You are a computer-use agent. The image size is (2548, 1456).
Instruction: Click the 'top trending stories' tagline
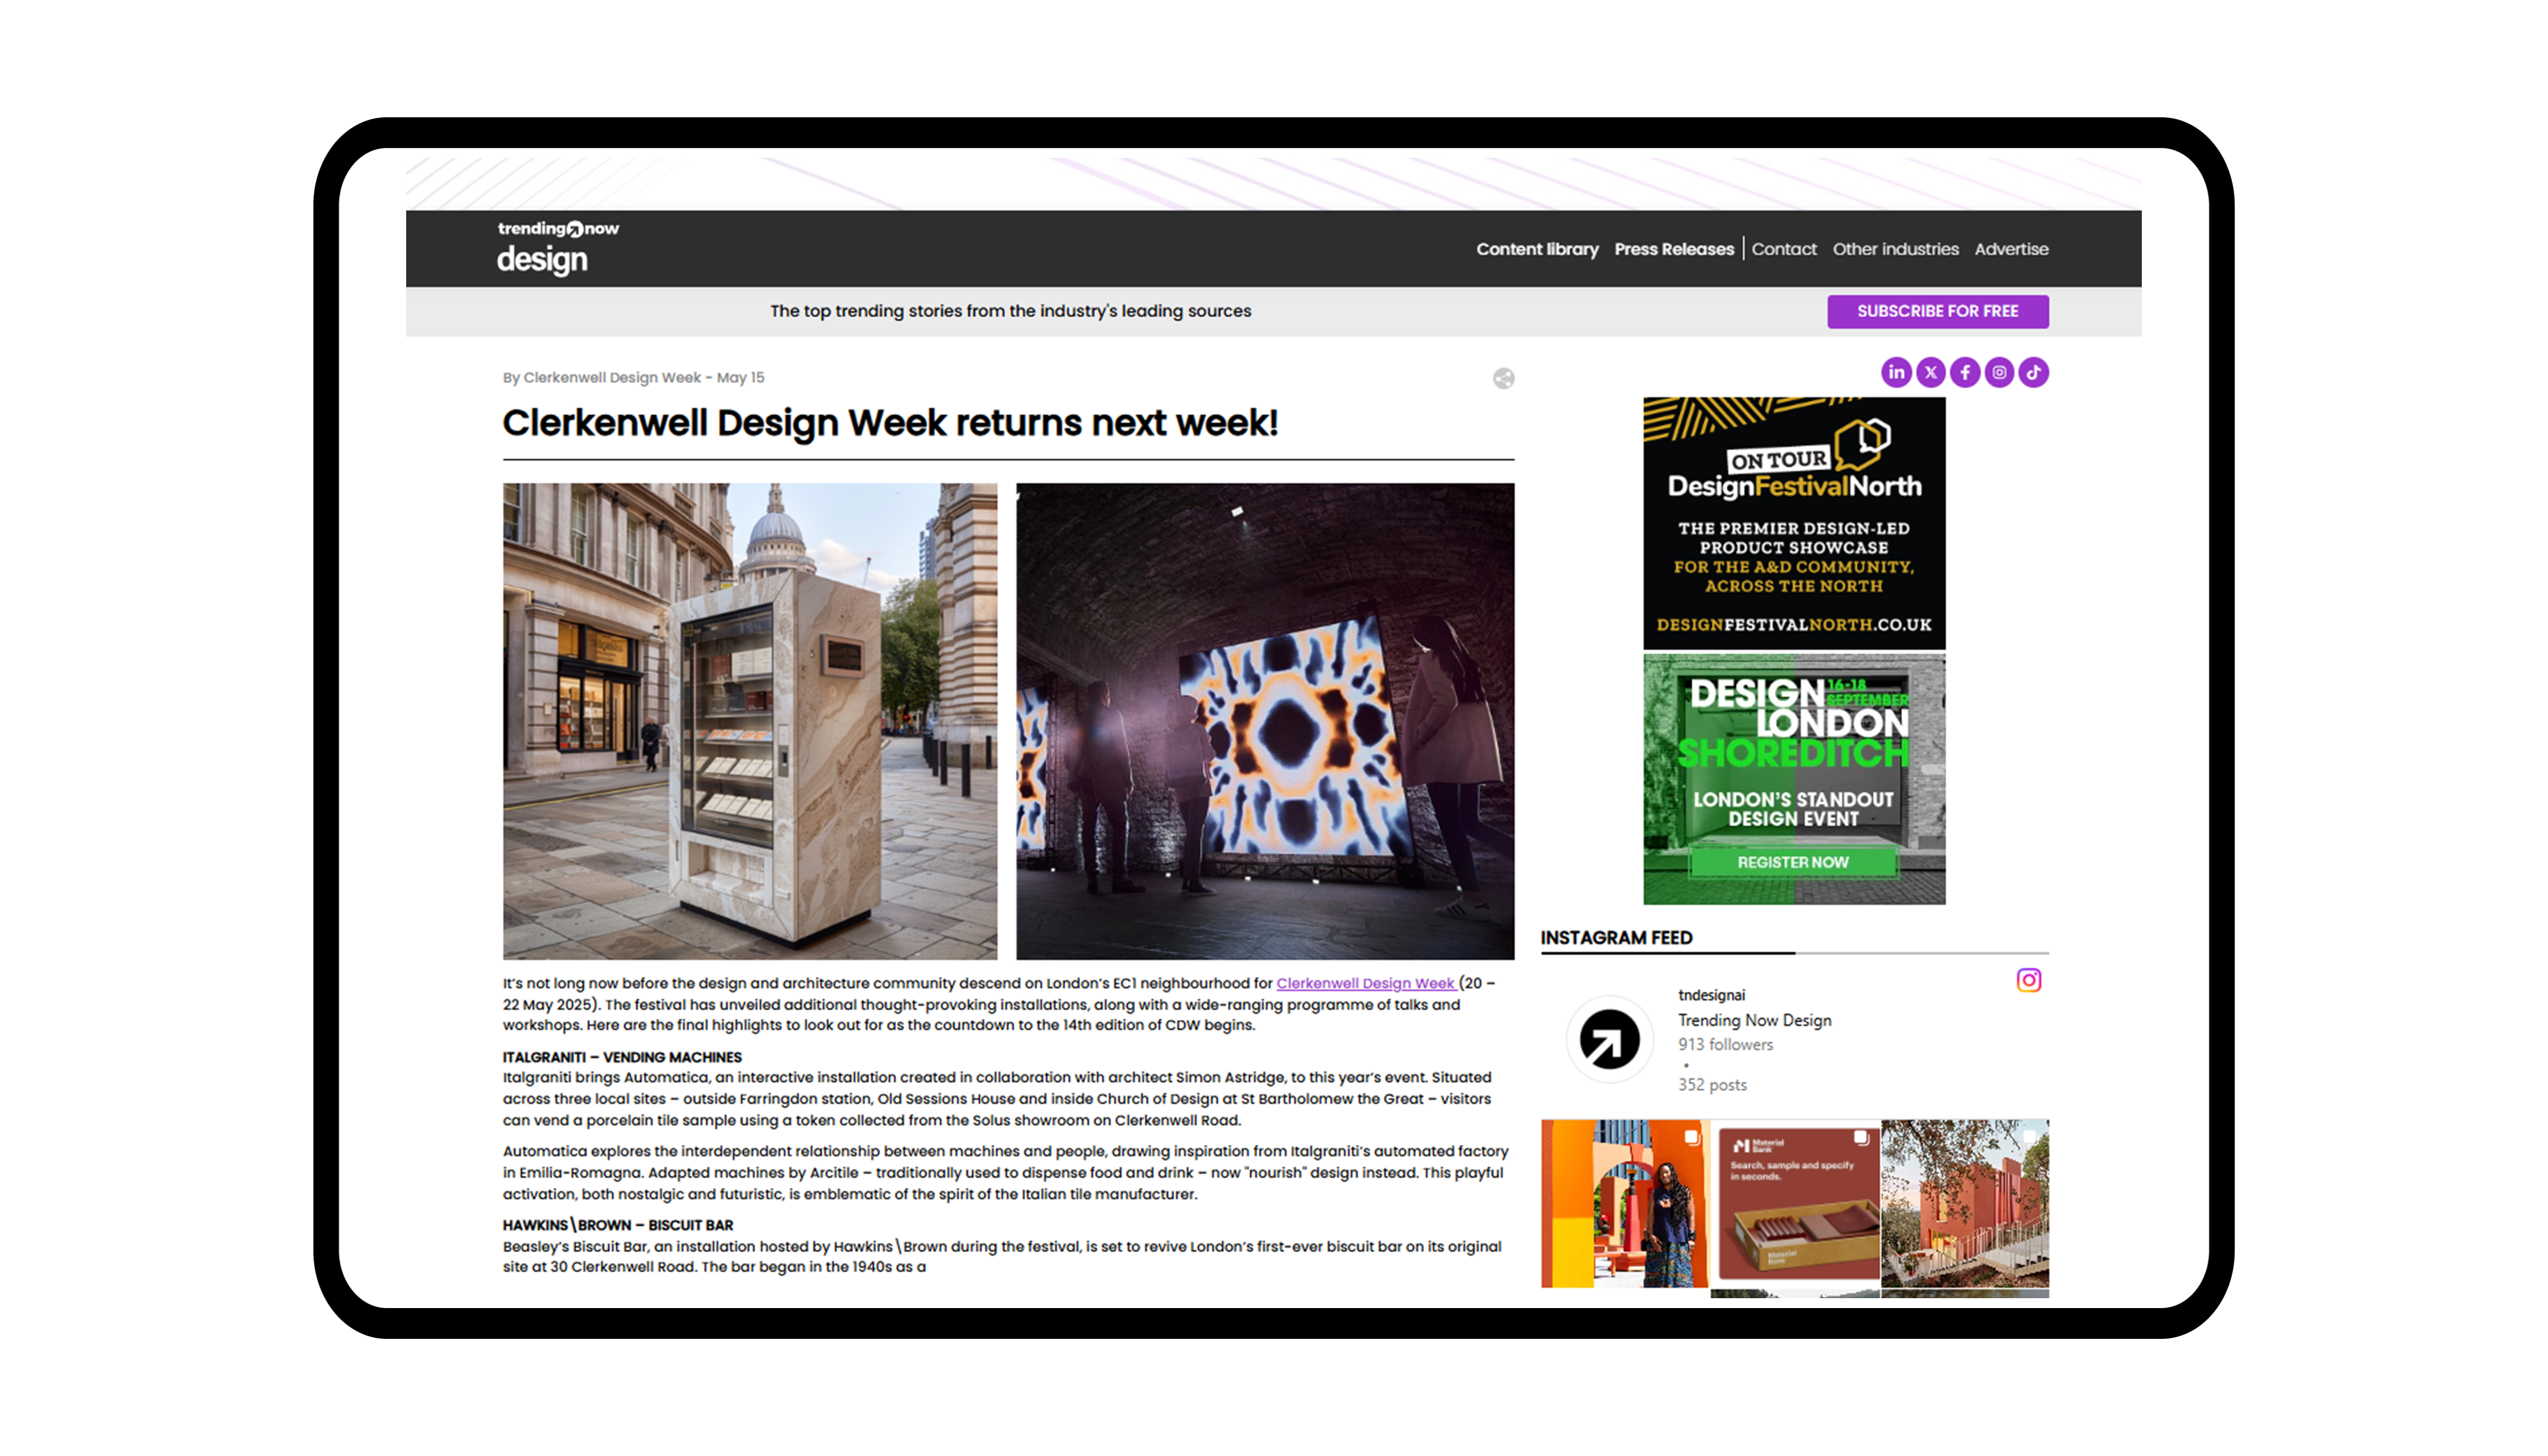click(x=1010, y=311)
